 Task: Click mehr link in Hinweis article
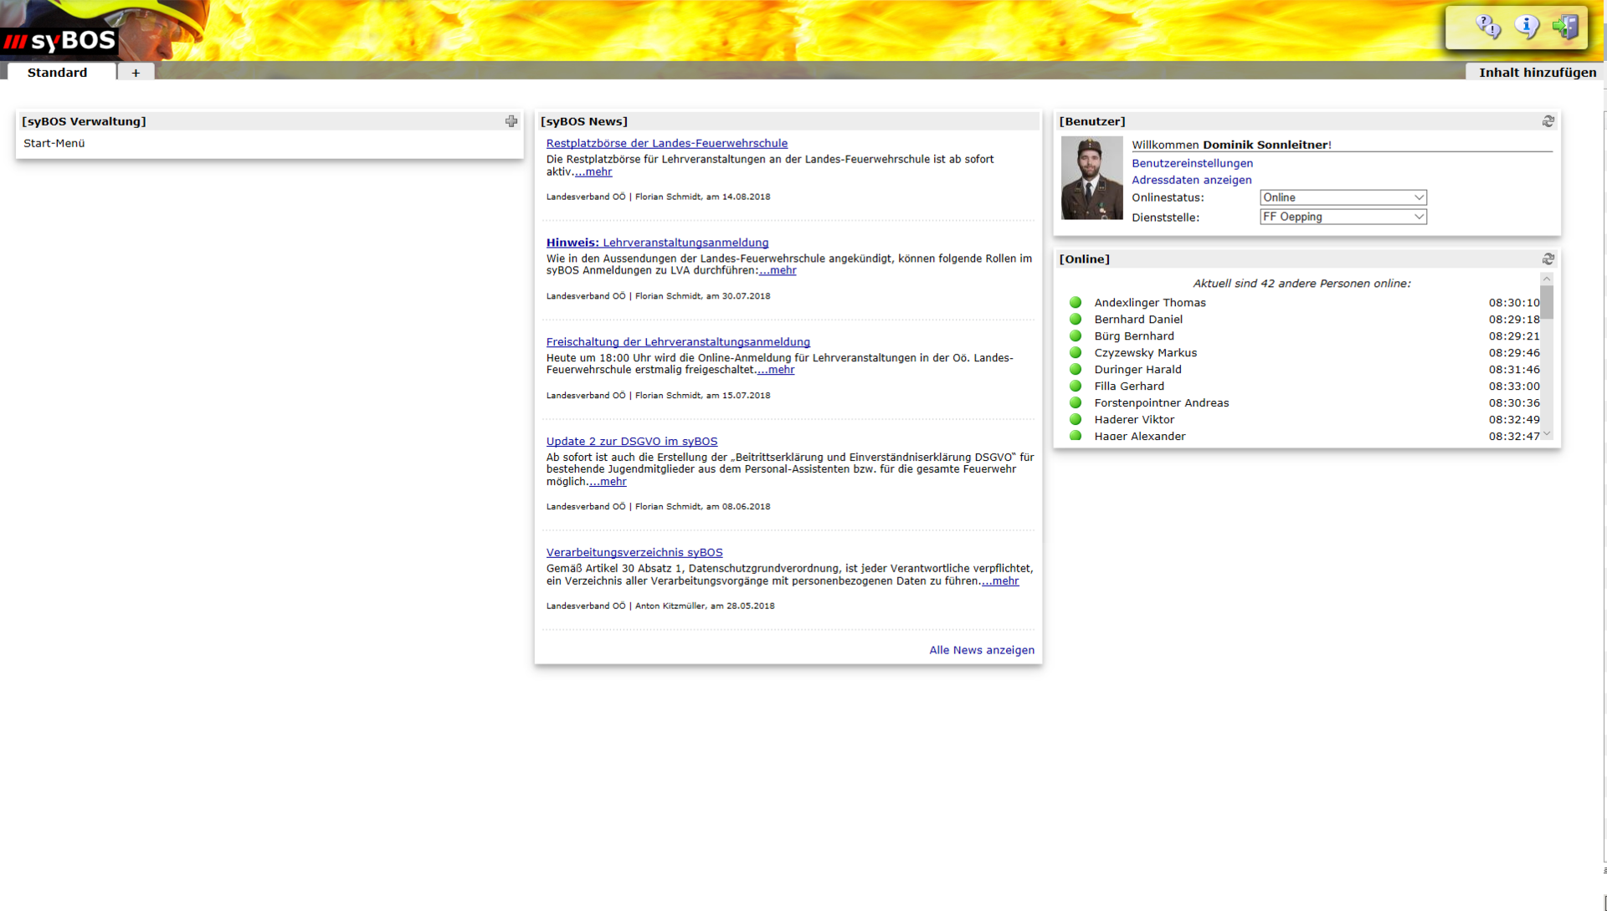coord(778,270)
